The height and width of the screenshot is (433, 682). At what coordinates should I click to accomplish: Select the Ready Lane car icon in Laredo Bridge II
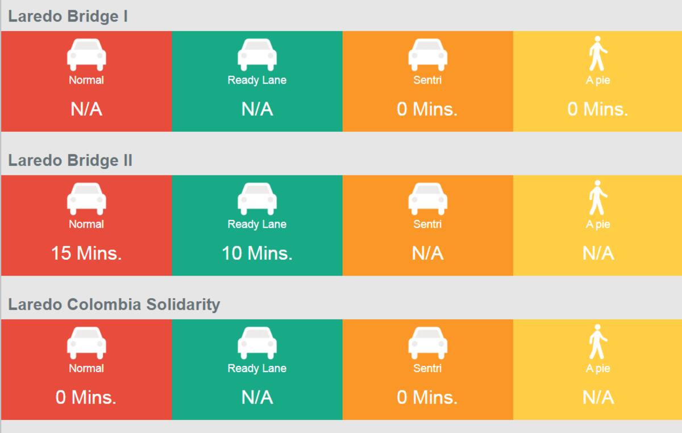257,199
